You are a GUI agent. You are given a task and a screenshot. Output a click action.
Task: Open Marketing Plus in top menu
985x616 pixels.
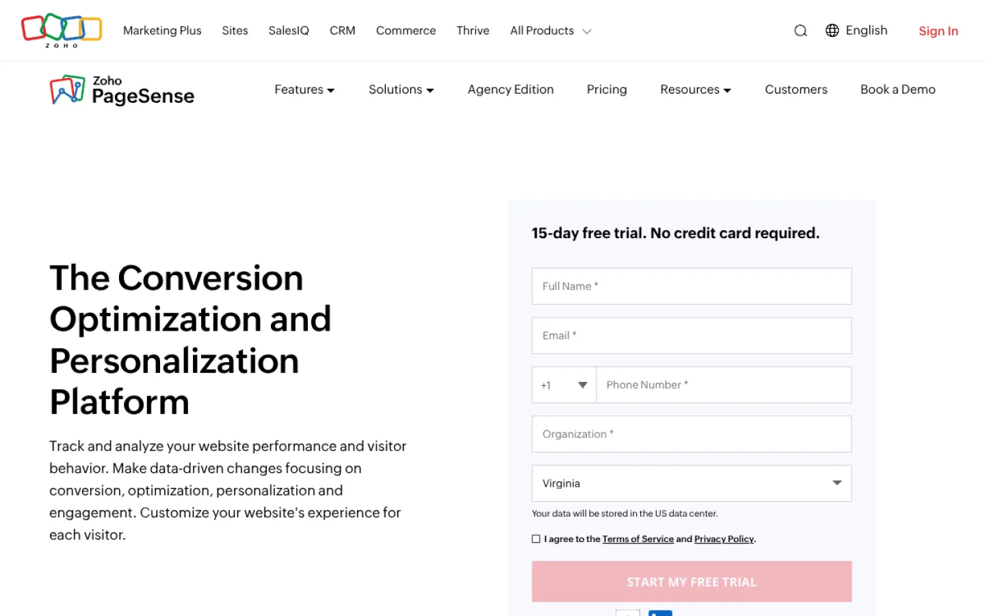coord(162,31)
